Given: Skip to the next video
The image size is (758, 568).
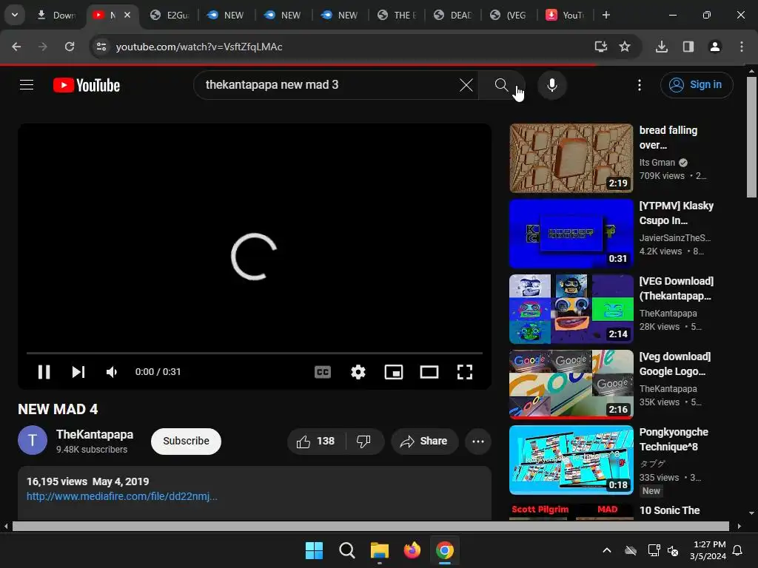Looking at the screenshot, I should tap(78, 371).
